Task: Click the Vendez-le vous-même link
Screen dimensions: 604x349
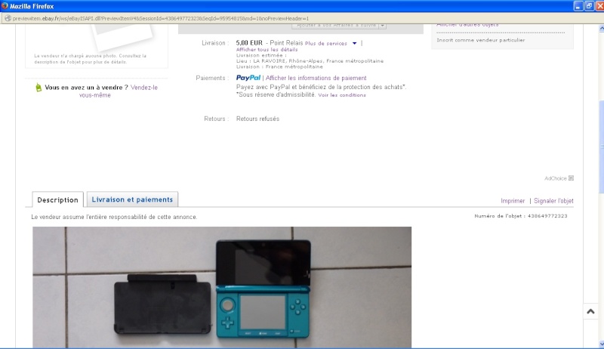Action: point(119,91)
